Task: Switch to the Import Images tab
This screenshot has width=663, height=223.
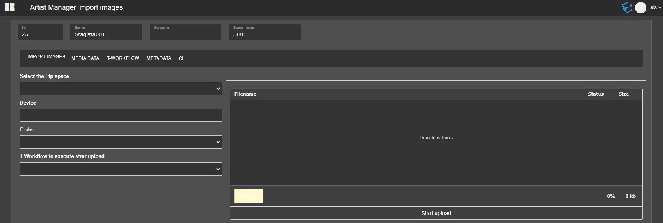Action: tap(46, 57)
